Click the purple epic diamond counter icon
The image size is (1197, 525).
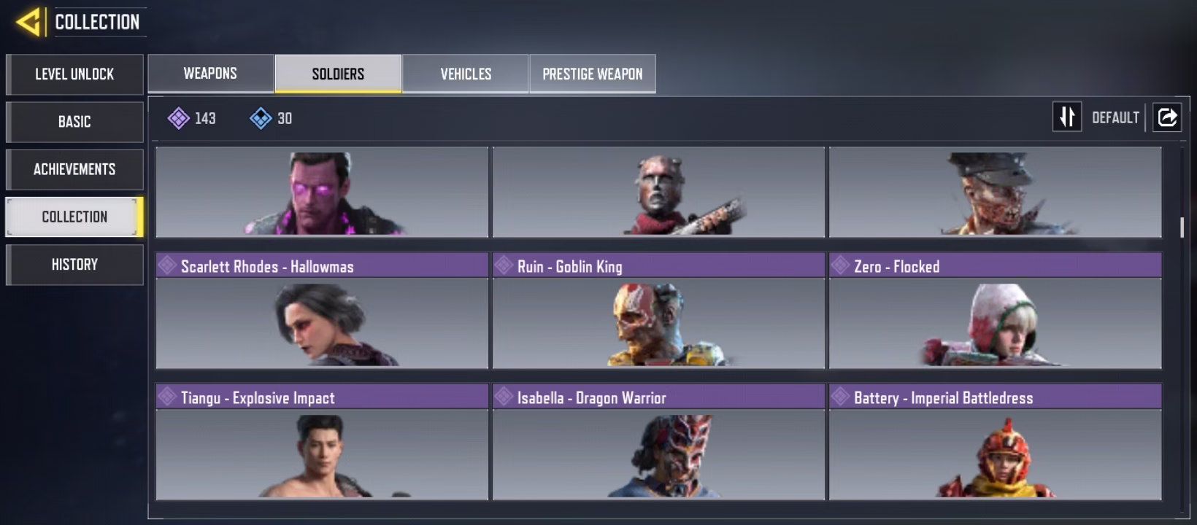pyautogui.click(x=179, y=118)
